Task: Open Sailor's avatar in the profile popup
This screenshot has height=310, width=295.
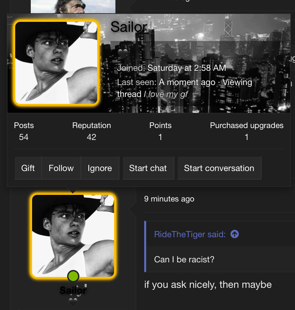Action: point(56,63)
